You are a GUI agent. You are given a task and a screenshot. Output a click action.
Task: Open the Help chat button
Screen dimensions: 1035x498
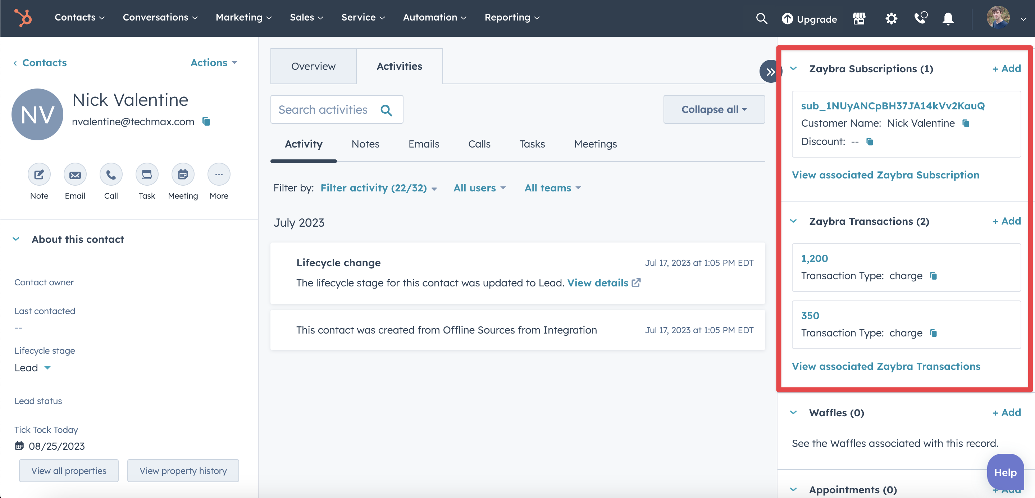[1005, 472]
